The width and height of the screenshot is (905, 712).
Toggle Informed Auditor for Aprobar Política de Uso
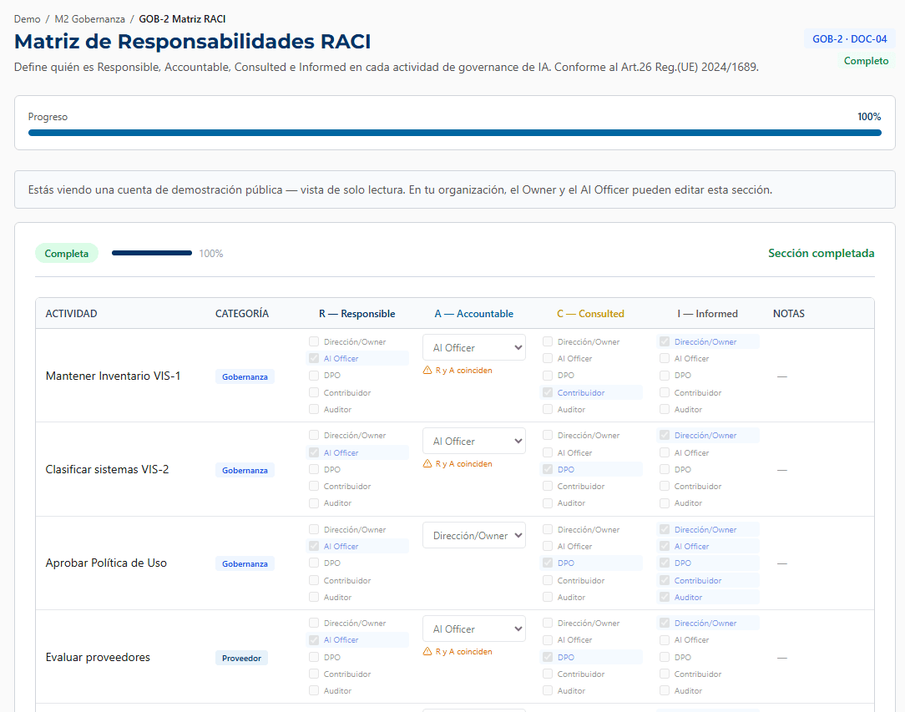[x=665, y=597]
